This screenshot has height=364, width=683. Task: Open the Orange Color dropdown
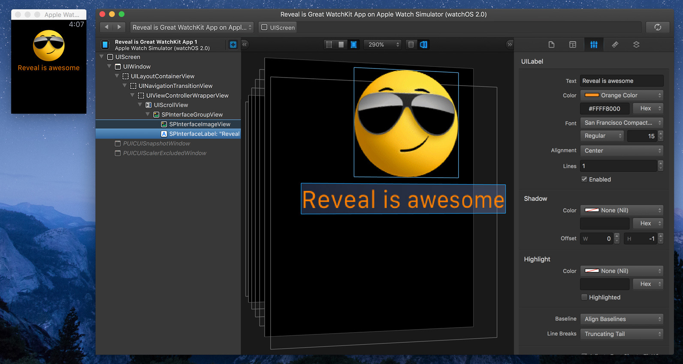[x=622, y=95]
